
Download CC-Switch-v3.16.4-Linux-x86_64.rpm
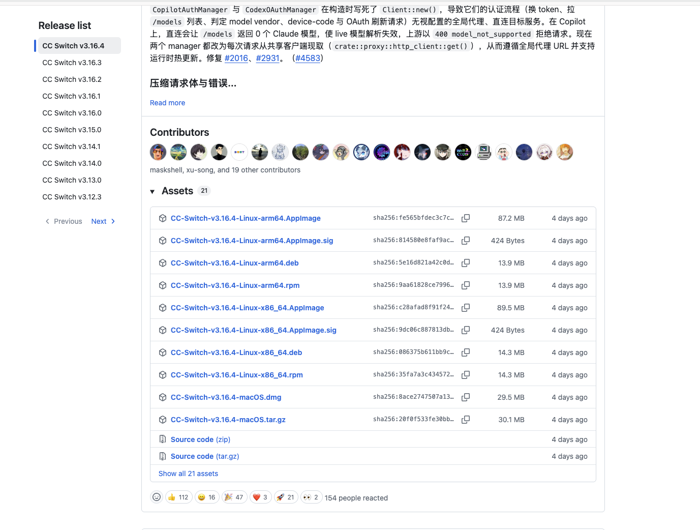[237, 375]
